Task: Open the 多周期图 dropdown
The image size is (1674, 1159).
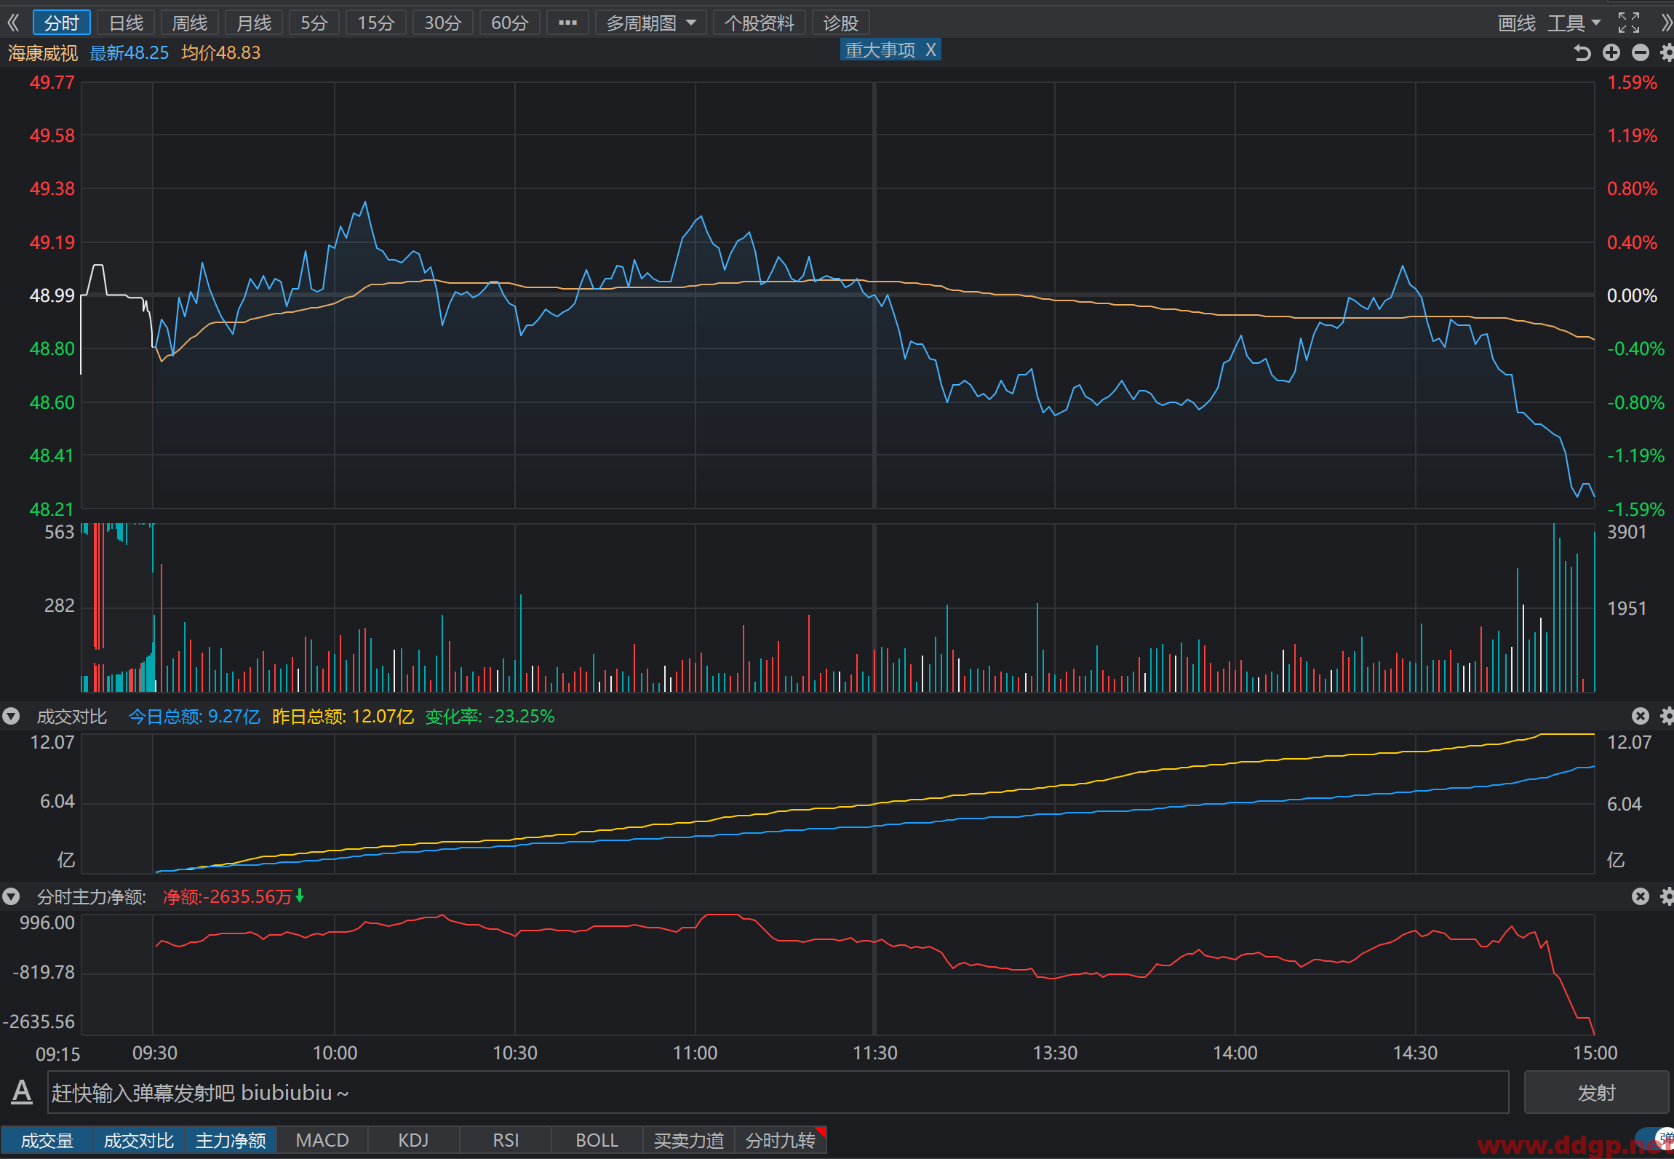Action: pyautogui.click(x=651, y=23)
